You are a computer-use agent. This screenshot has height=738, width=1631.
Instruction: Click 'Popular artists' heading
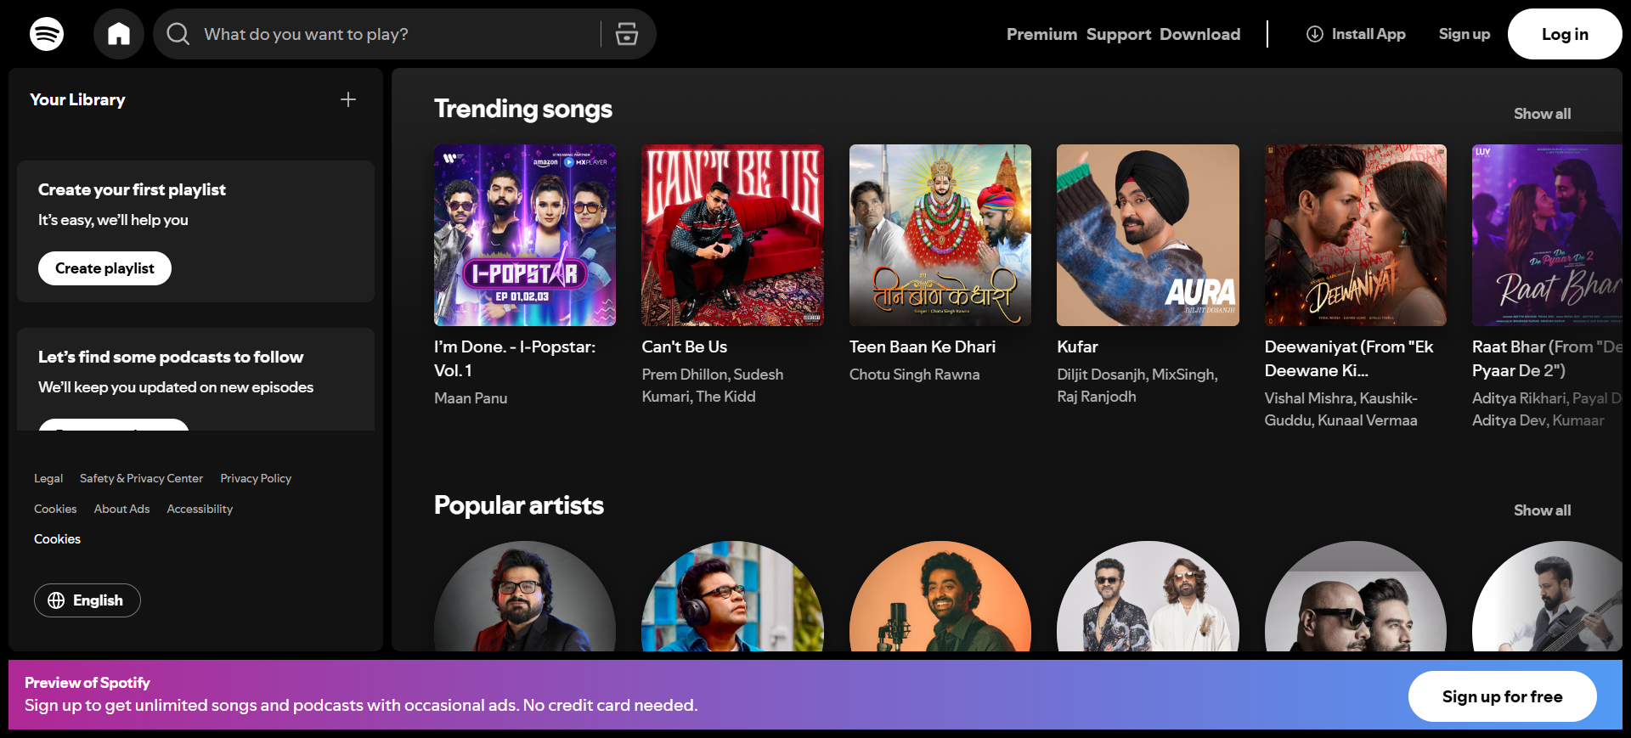519,505
